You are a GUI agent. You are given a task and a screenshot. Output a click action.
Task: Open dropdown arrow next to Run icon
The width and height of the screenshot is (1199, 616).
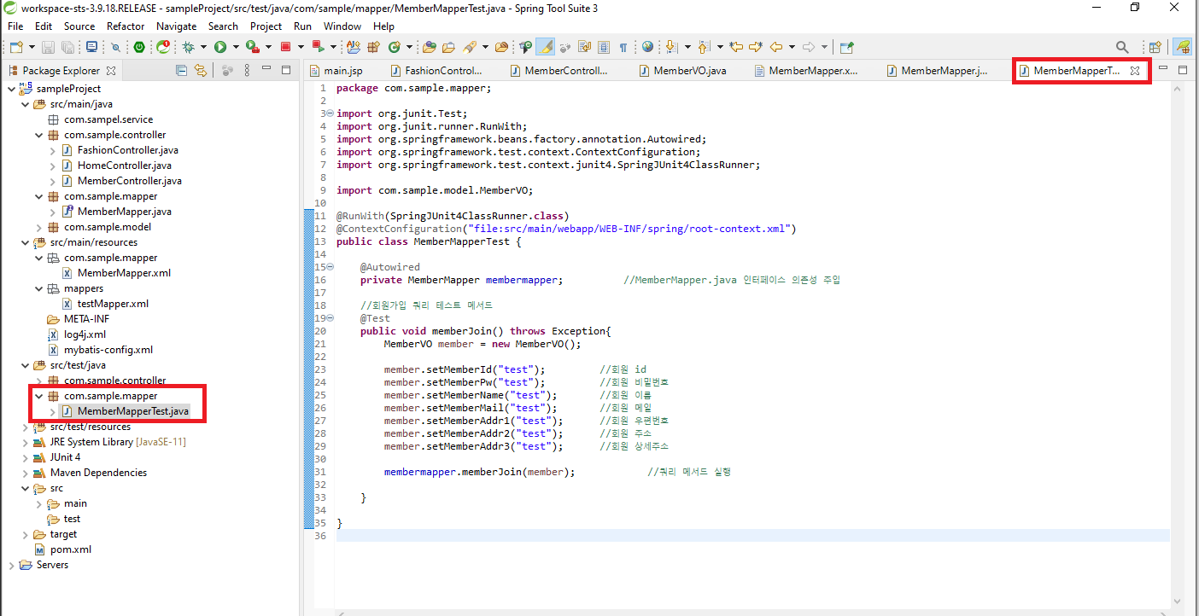(237, 47)
